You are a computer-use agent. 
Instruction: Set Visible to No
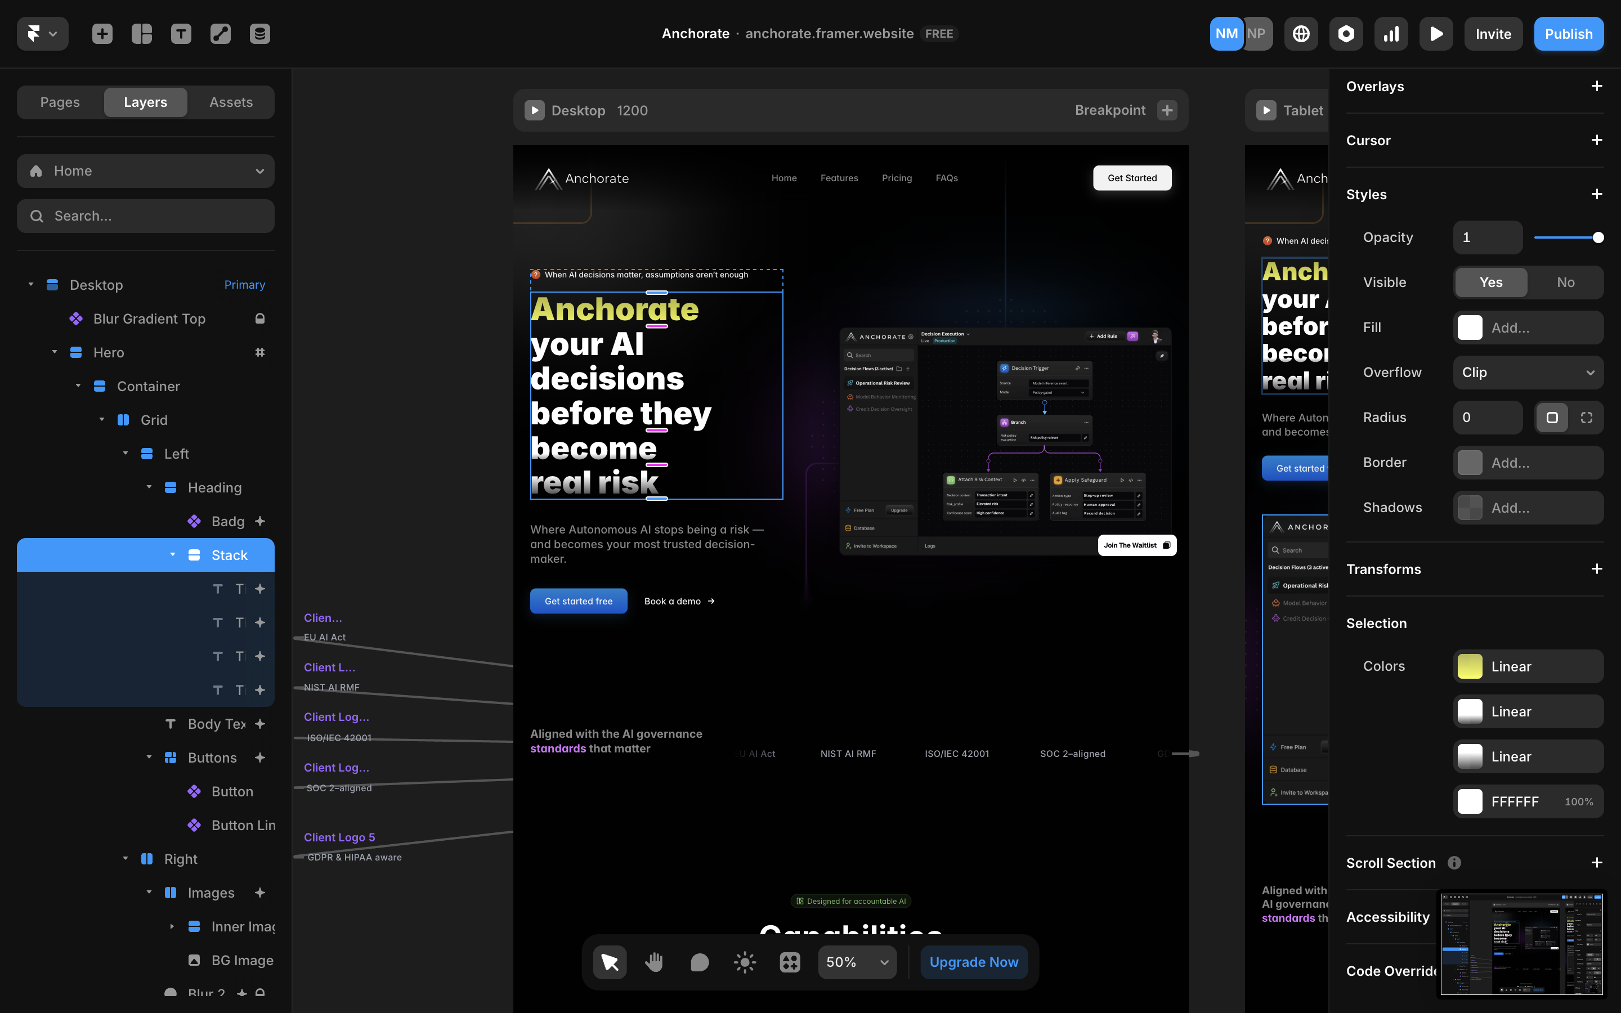pos(1565,282)
